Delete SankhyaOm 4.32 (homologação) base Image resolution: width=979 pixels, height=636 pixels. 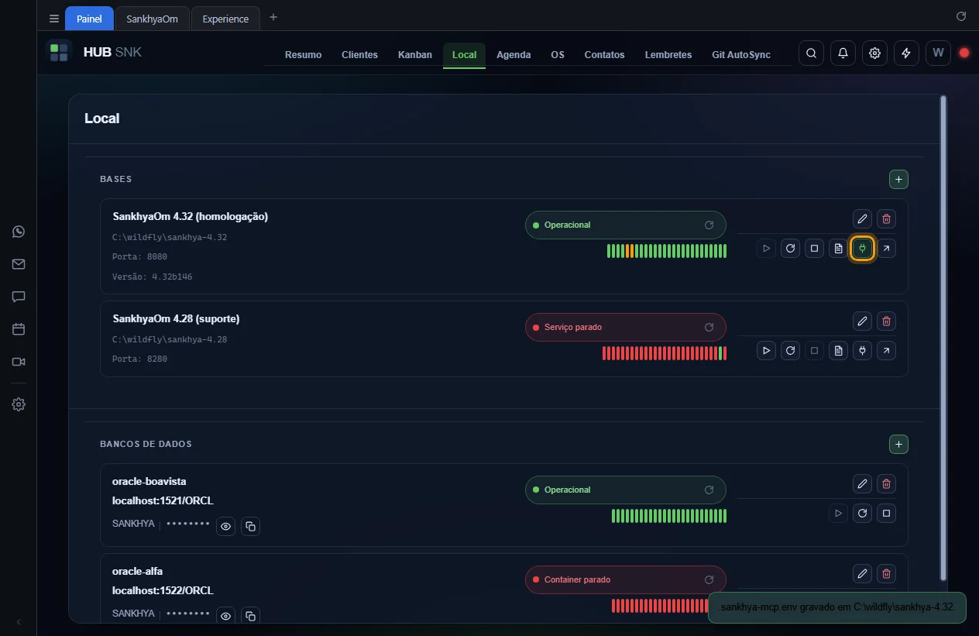click(x=887, y=219)
